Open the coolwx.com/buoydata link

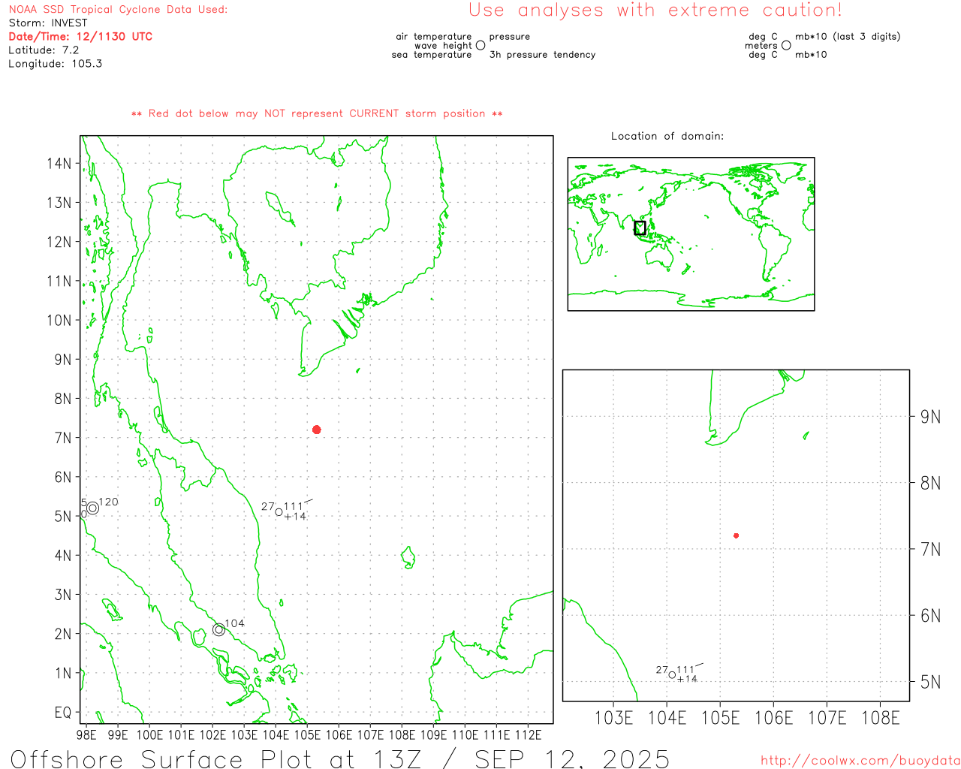(x=860, y=761)
